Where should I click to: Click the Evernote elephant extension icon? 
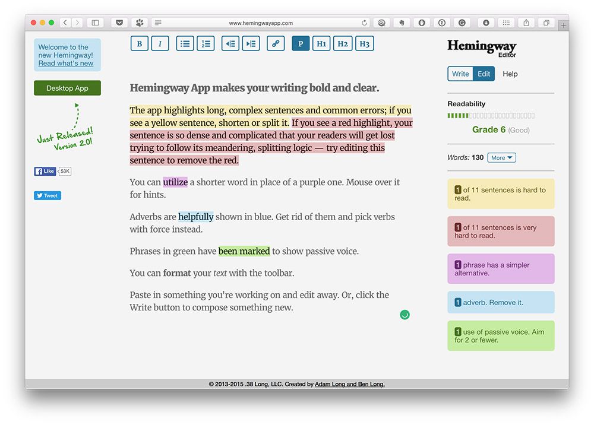pos(402,23)
